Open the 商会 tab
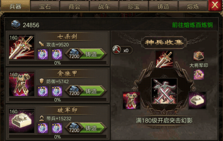 [x=75, y=7]
